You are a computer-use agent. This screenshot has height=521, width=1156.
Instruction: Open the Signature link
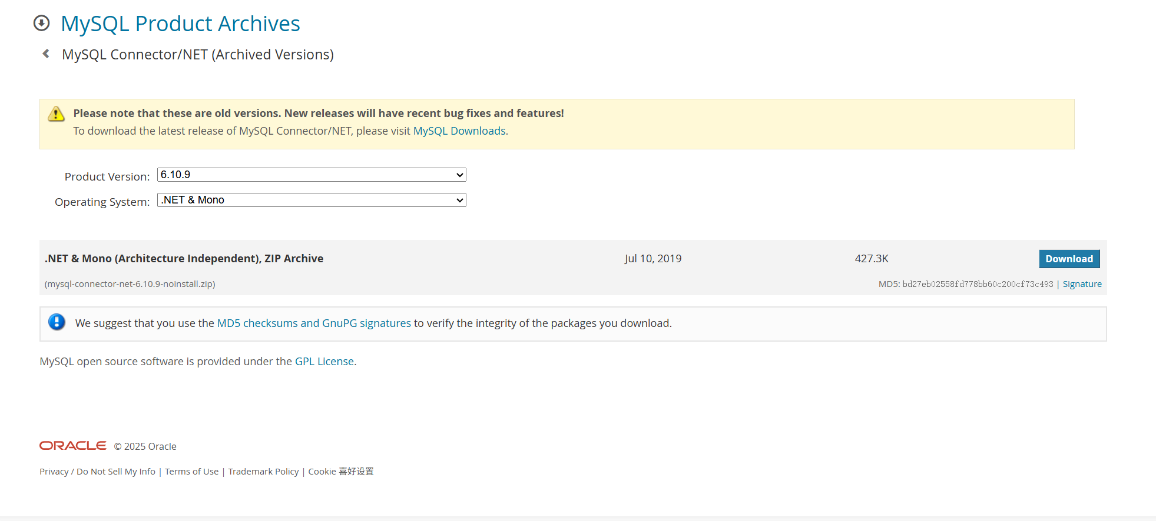(x=1082, y=284)
